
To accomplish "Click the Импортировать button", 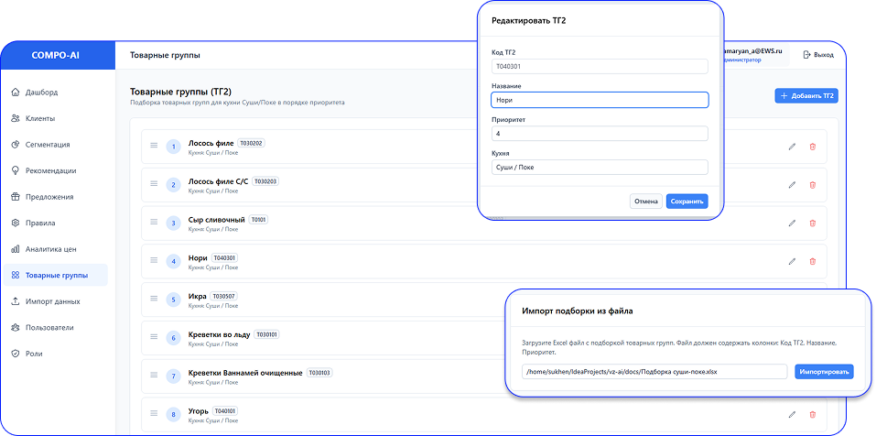I will coord(824,372).
